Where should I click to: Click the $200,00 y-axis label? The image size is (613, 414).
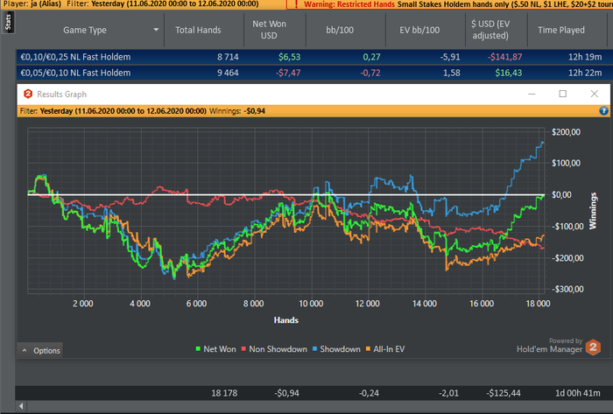coord(566,132)
